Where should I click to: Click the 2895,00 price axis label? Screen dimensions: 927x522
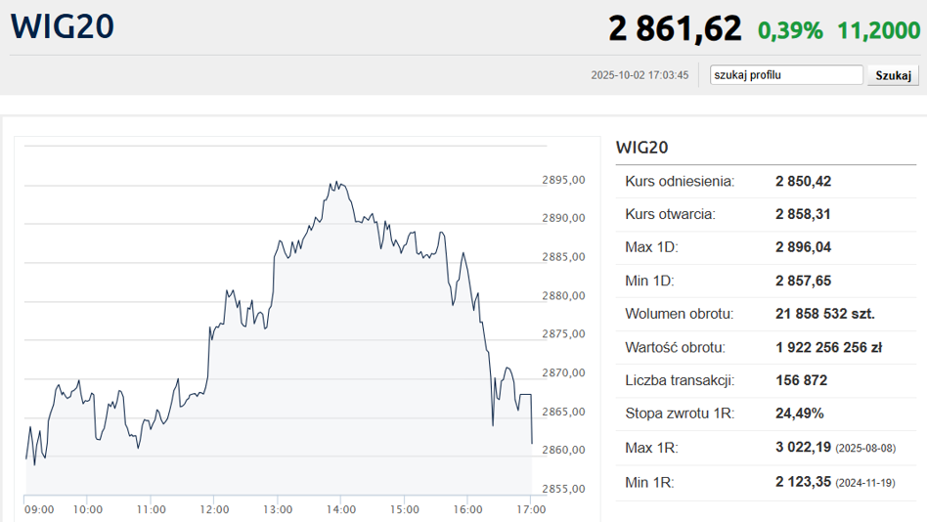[x=562, y=180]
